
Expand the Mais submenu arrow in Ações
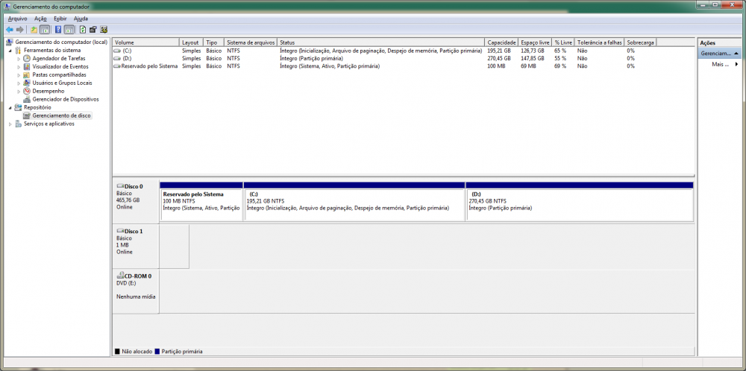point(736,64)
